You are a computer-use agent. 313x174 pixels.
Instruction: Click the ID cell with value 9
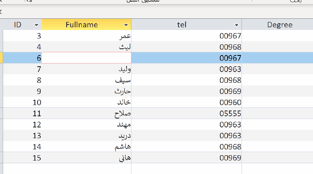(x=22, y=91)
